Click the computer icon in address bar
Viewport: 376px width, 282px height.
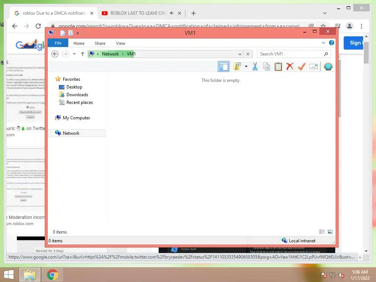pyautogui.click(x=91, y=54)
